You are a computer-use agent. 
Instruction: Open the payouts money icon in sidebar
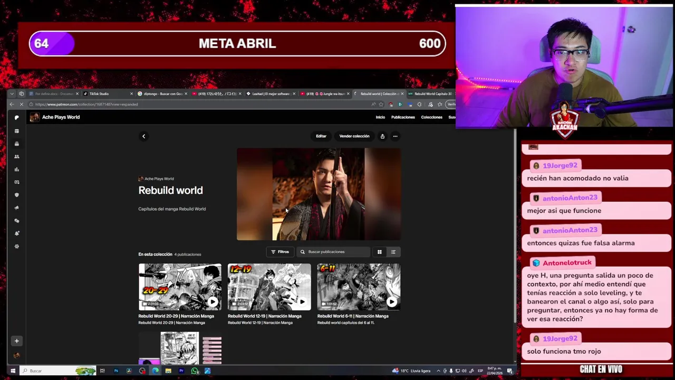pyautogui.click(x=17, y=182)
